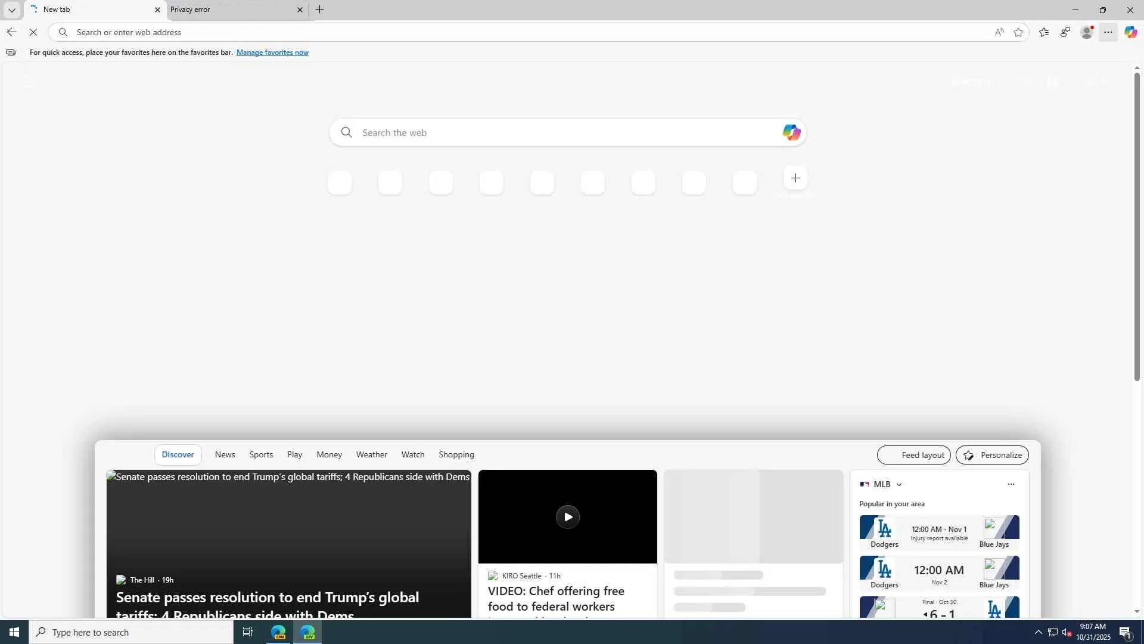
Task: Open Task View on the taskbar
Action: (x=248, y=632)
